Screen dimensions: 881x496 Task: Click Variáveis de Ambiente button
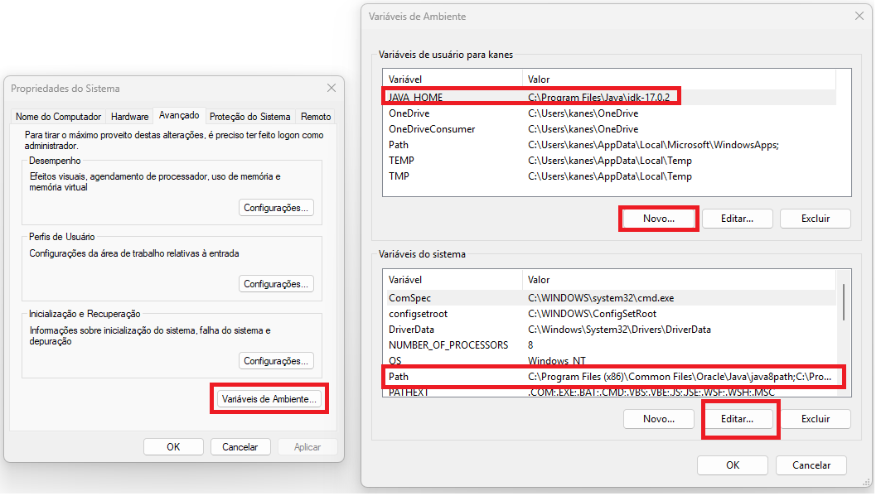coord(269,398)
